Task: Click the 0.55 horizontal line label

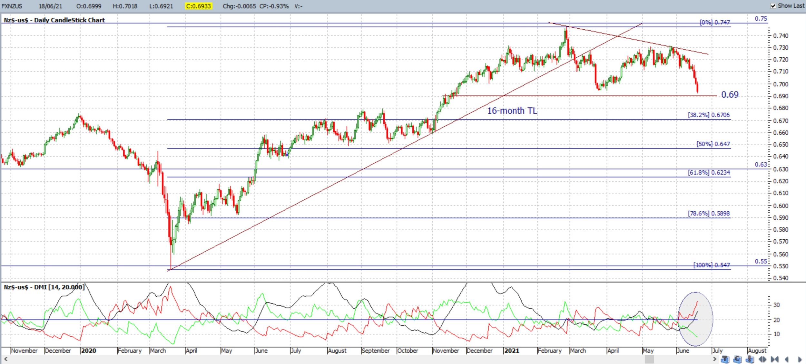Action: click(x=761, y=261)
